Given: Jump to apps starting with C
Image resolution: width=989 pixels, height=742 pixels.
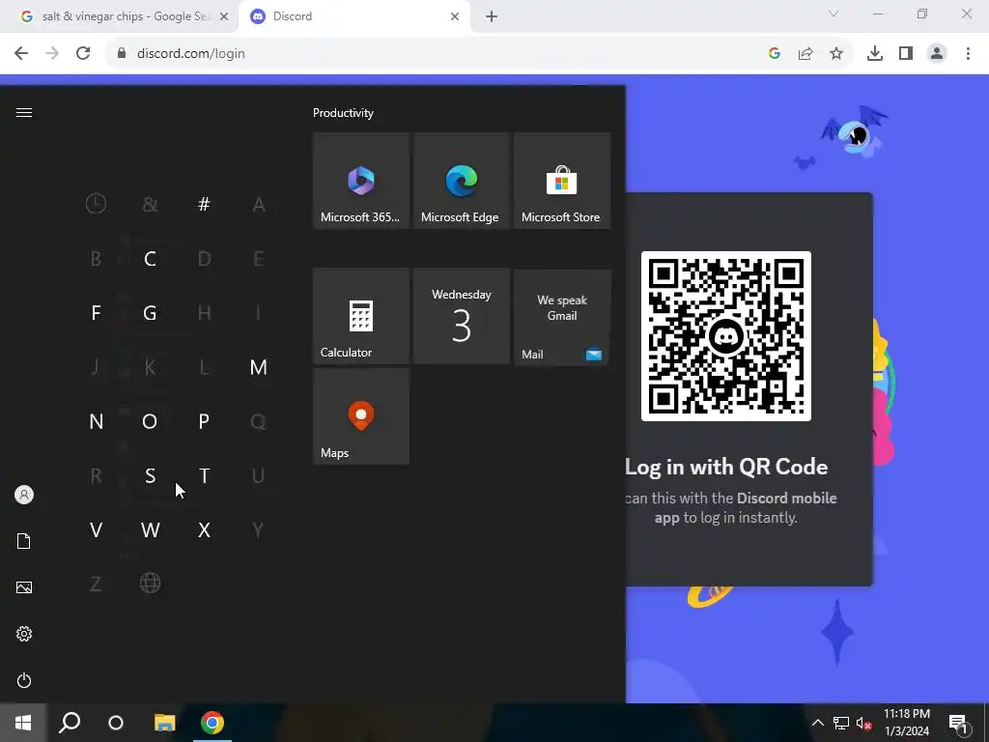Looking at the screenshot, I should (x=150, y=259).
